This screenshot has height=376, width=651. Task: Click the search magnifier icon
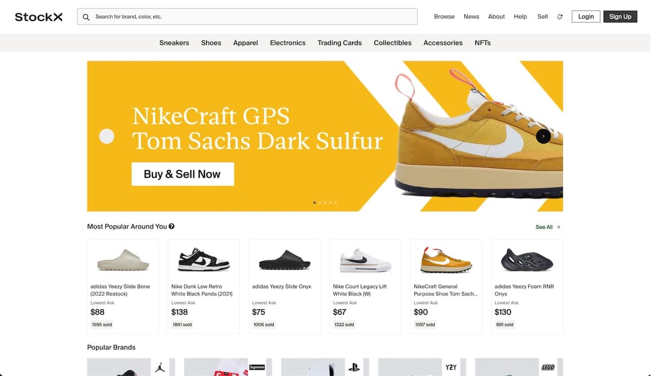point(86,17)
